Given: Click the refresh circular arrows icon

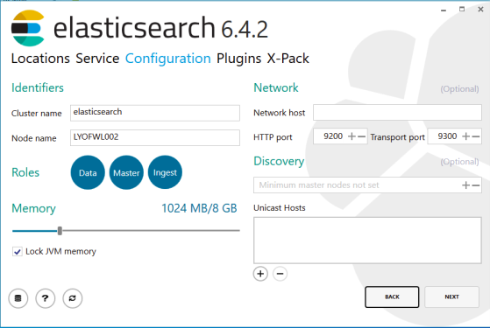Looking at the screenshot, I should click(73, 298).
